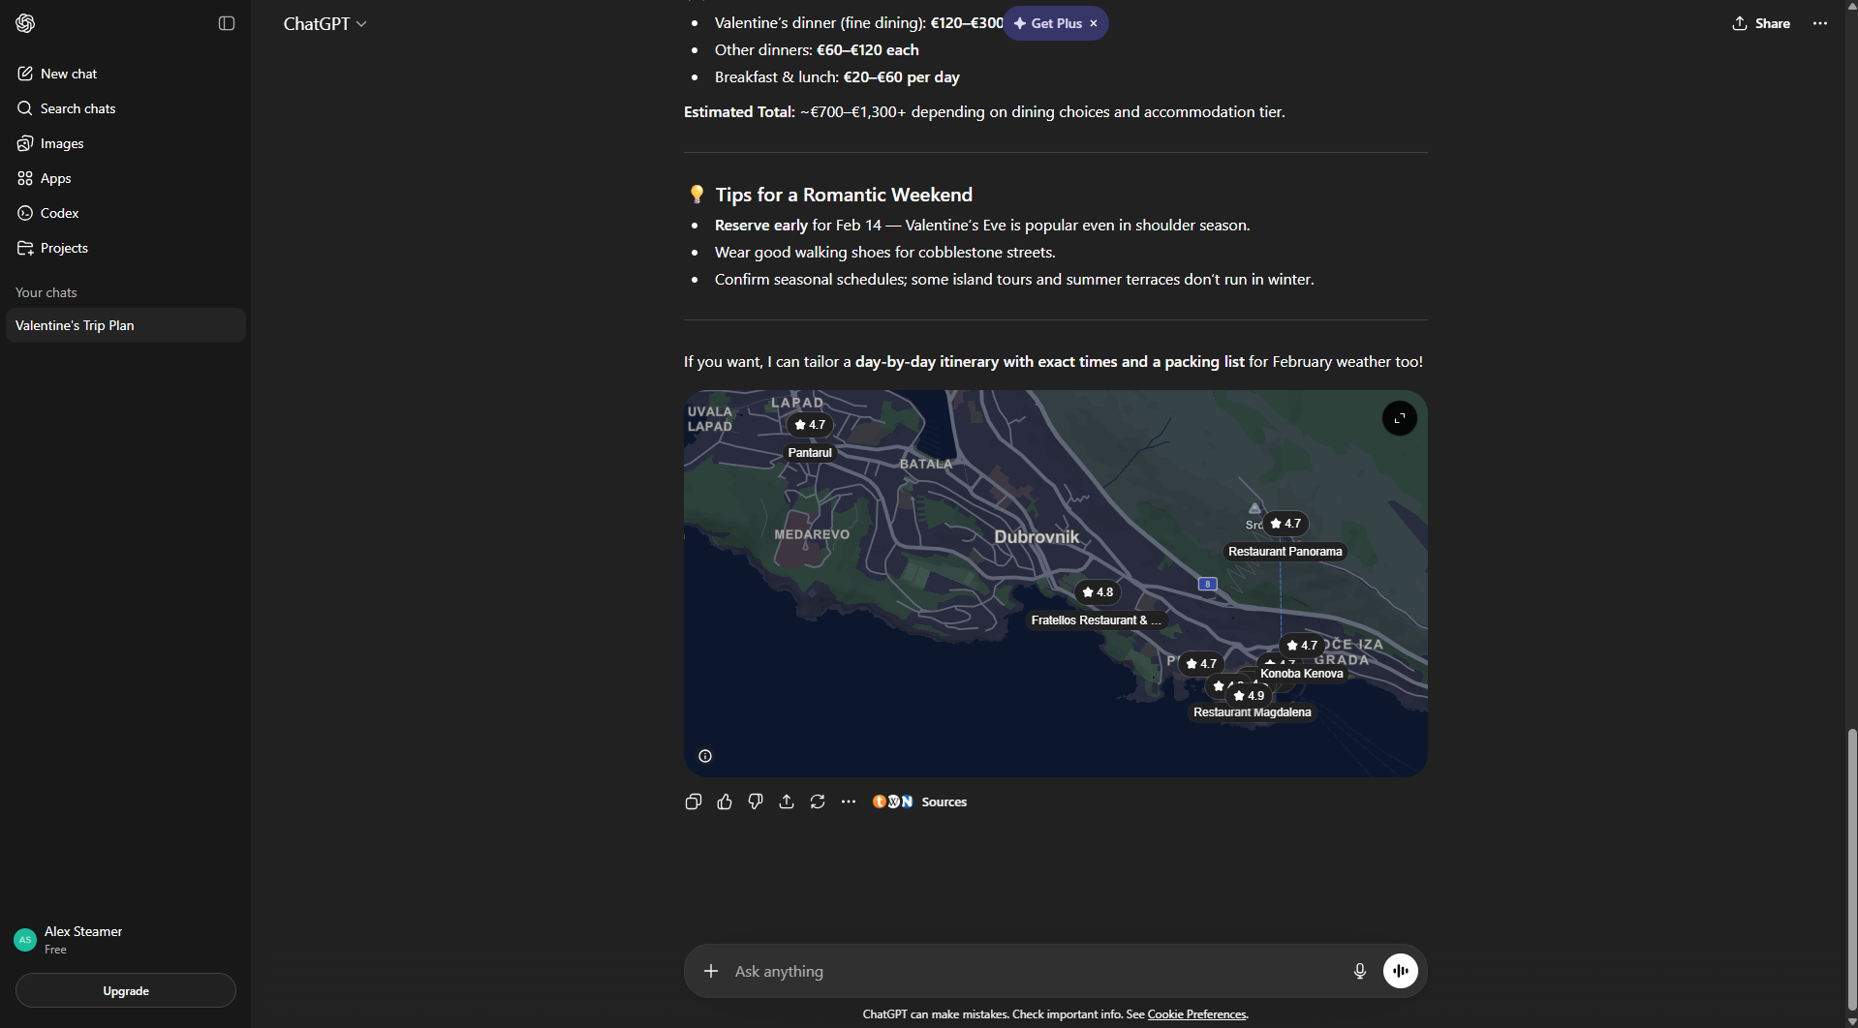Screen dimensions: 1858x1028
Task: Expand the map to full view
Action: coord(1399,418)
